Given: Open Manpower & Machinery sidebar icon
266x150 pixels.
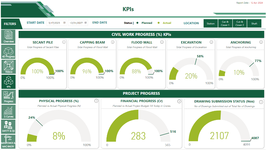Looking at the screenshot, I should pyautogui.click(x=9, y=141).
